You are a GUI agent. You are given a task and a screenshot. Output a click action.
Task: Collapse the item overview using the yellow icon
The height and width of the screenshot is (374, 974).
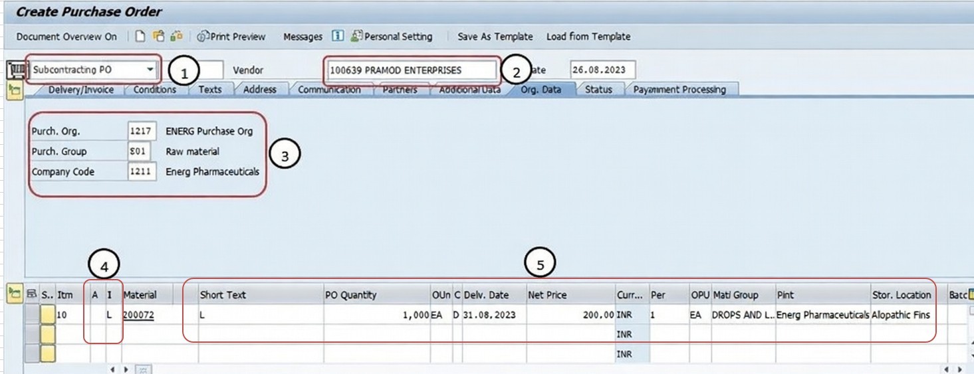pyautogui.click(x=14, y=294)
